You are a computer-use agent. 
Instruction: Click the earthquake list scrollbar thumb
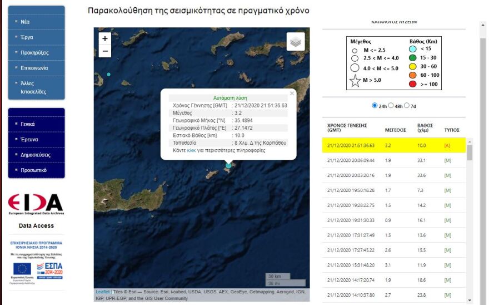pos(470,153)
